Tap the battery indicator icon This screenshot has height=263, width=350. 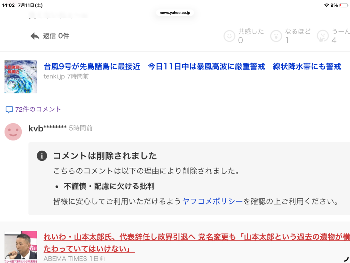[344, 5]
